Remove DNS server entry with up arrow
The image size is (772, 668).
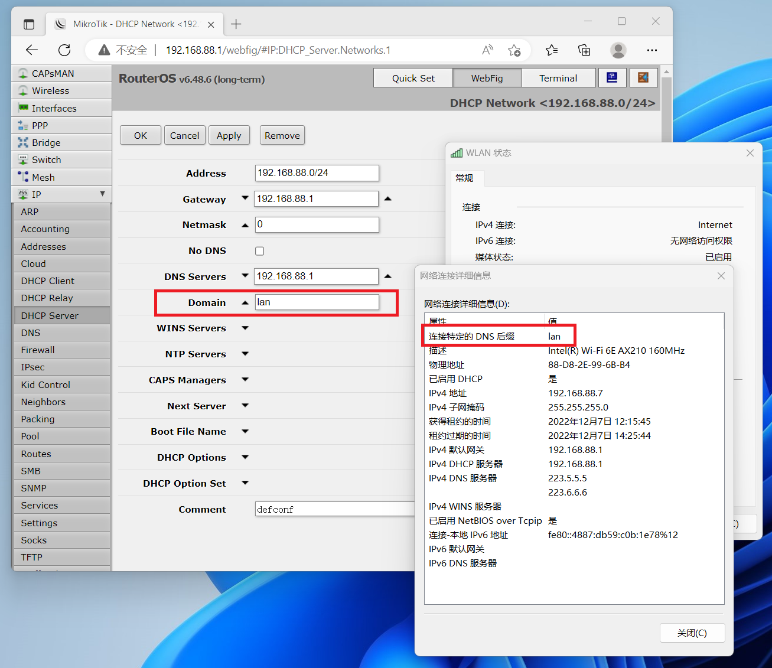point(388,276)
